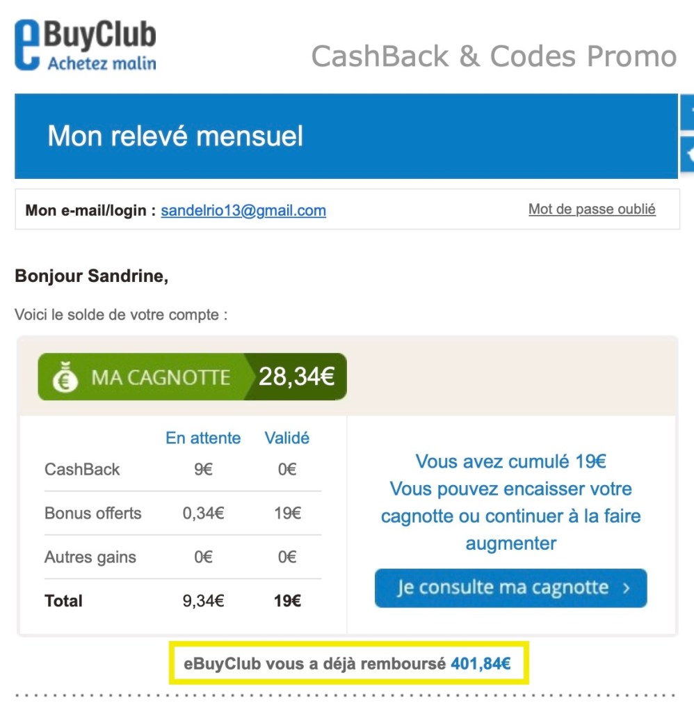Click the Mon relevé mensuel banner

point(346,136)
